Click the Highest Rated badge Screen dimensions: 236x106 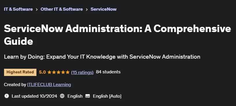[20, 72]
